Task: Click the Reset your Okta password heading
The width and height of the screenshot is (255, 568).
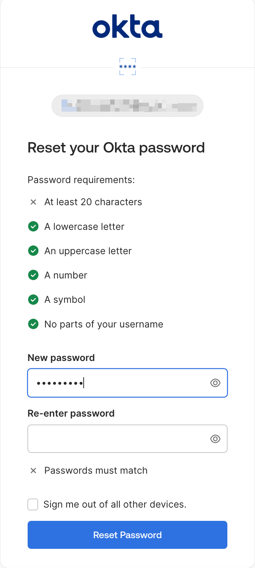Action: point(116,148)
